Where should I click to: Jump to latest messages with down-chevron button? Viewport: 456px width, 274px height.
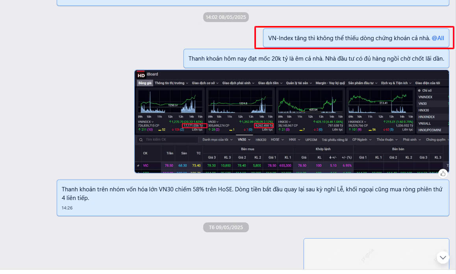point(443,257)
